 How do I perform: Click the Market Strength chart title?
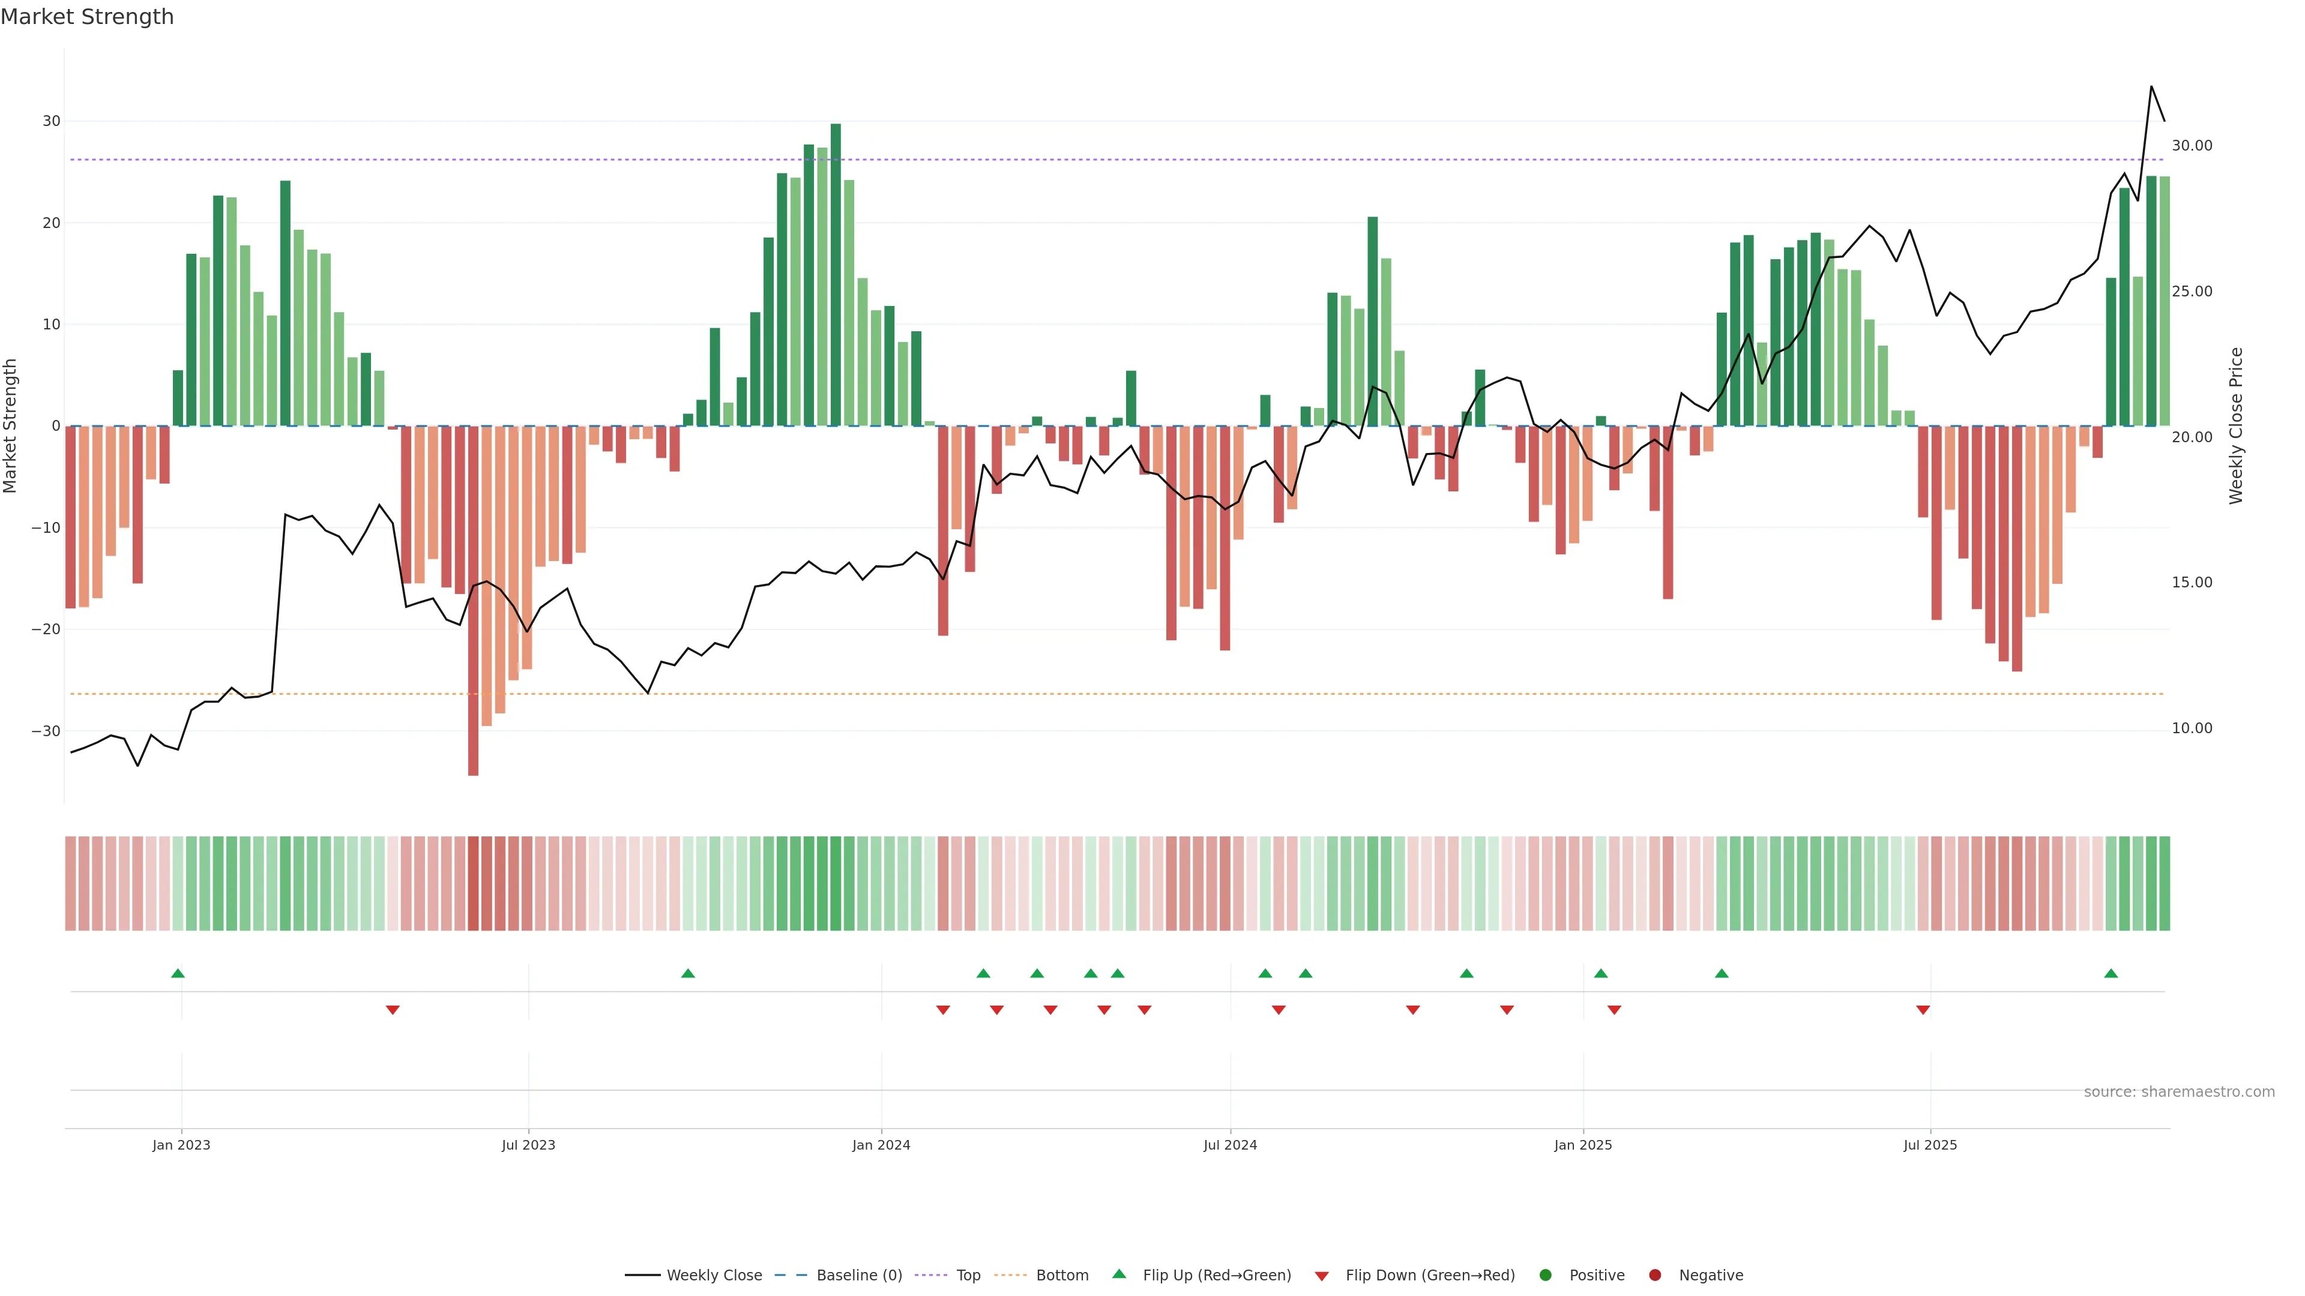[87, 17]
